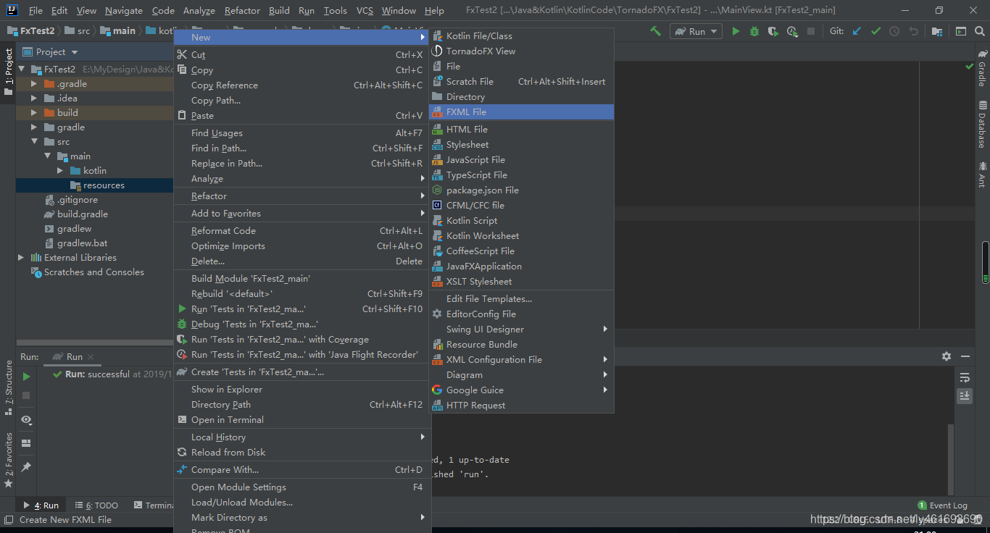Select TypeScript File entry

521,175
